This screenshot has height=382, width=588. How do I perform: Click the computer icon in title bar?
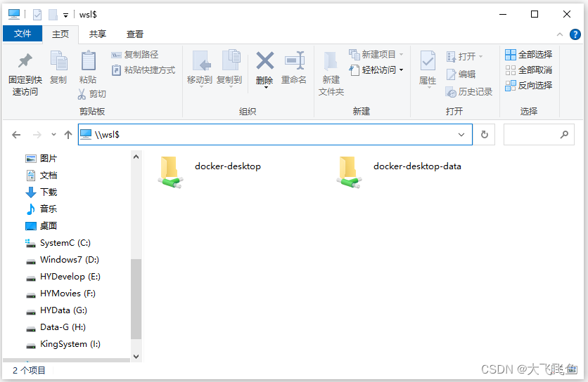click(14, 14)
